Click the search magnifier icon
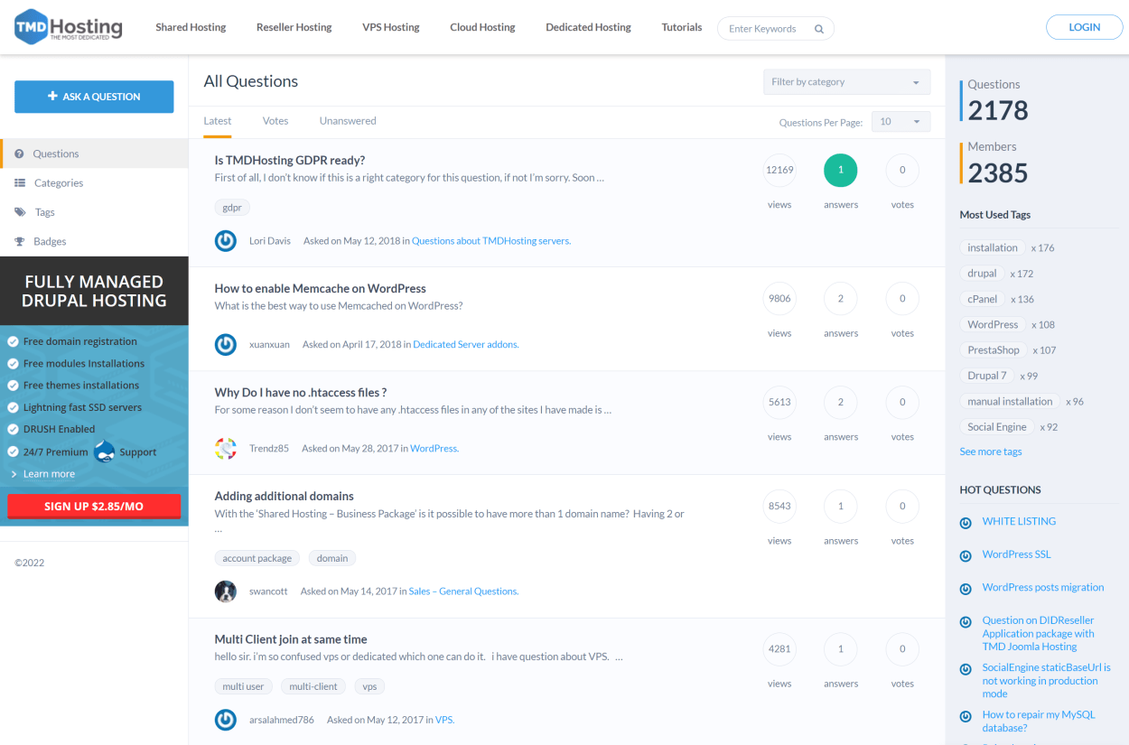The height and width of the screenshot is (745, 1129). 819,29
